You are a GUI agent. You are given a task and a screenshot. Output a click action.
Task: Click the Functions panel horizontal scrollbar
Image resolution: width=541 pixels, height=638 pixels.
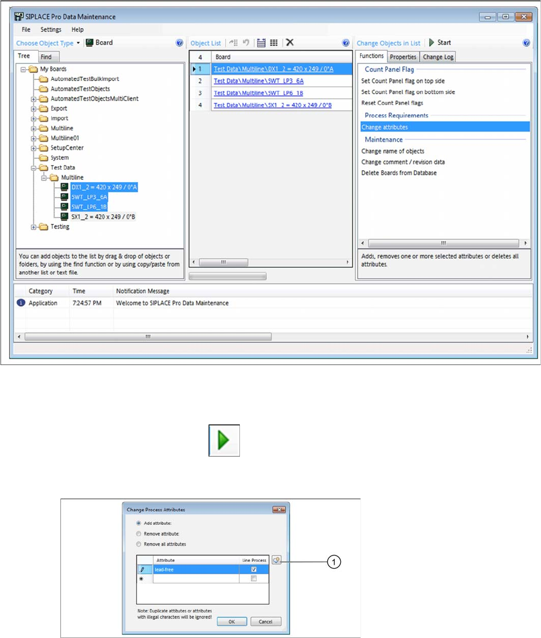(444, 243)
